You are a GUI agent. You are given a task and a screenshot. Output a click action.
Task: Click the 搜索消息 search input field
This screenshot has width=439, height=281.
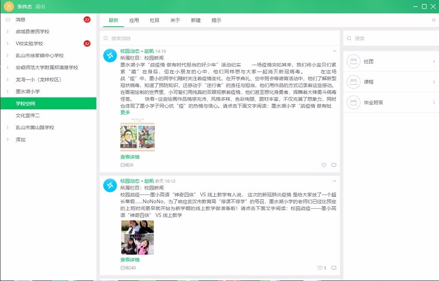click(x=219, y=38)
